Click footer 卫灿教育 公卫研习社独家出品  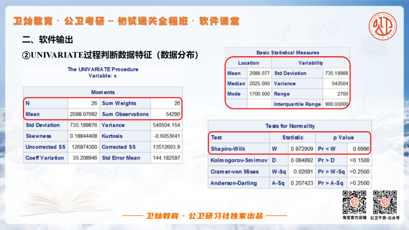coord(204,216)
